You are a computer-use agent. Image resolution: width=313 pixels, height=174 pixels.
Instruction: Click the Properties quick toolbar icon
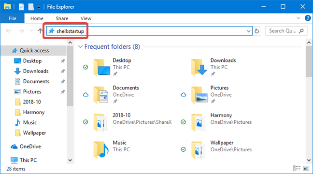pos(21,7)
